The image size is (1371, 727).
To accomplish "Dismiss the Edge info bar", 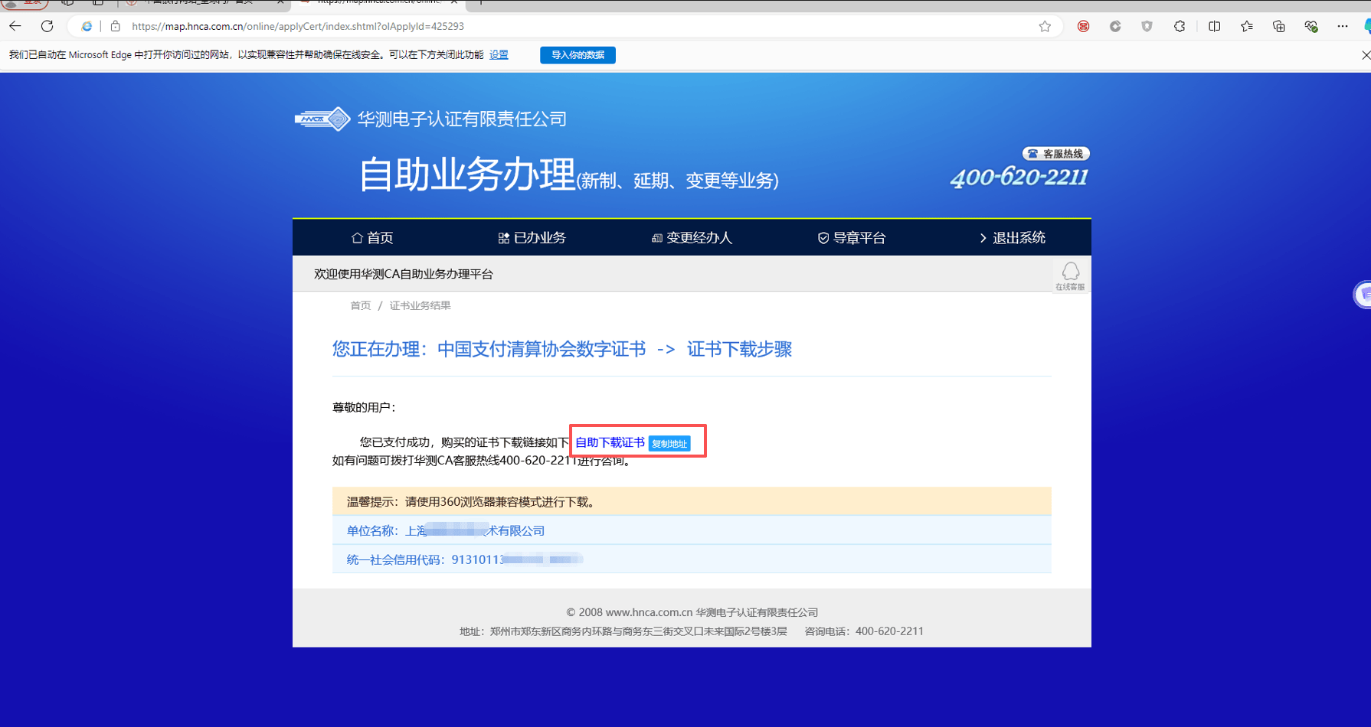I will pyautogui.click(x=1366, y=55).
